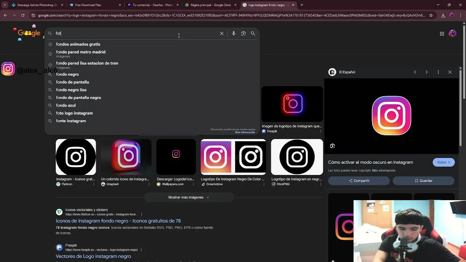Click the browser address bar URL
Viewport: 466px width, 262px height.
tap(232, 15)
